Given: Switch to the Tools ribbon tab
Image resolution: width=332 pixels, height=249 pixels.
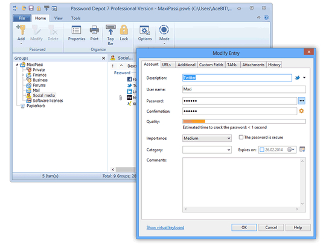Looking at the screenshot, I should pyautogui.click(x=76, y=18).
